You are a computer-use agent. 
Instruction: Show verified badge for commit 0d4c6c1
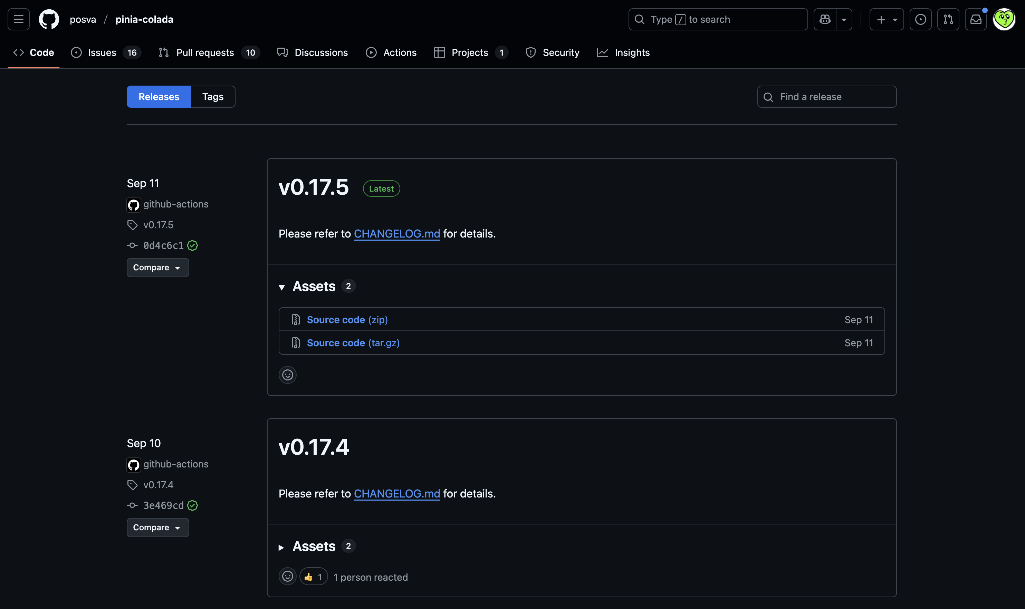192,245
